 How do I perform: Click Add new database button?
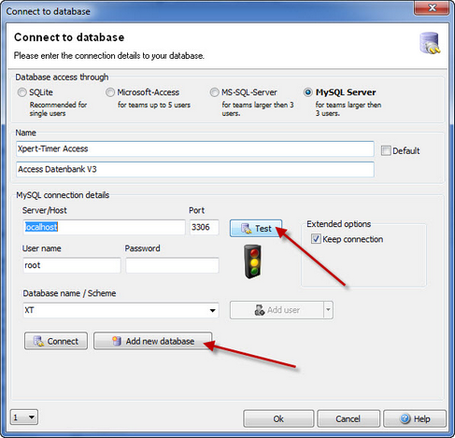[153, 341]
